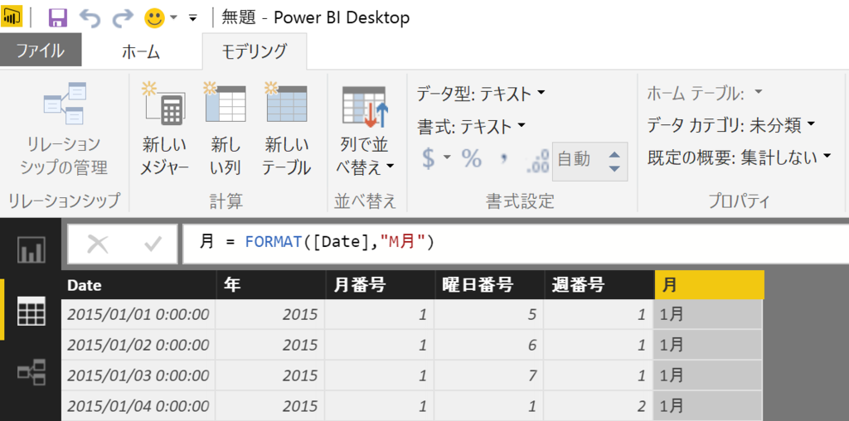Undo the last action

(90, 18)
